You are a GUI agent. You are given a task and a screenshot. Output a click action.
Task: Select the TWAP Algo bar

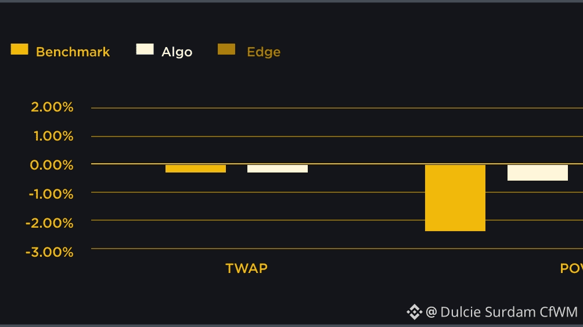[278, 168]
